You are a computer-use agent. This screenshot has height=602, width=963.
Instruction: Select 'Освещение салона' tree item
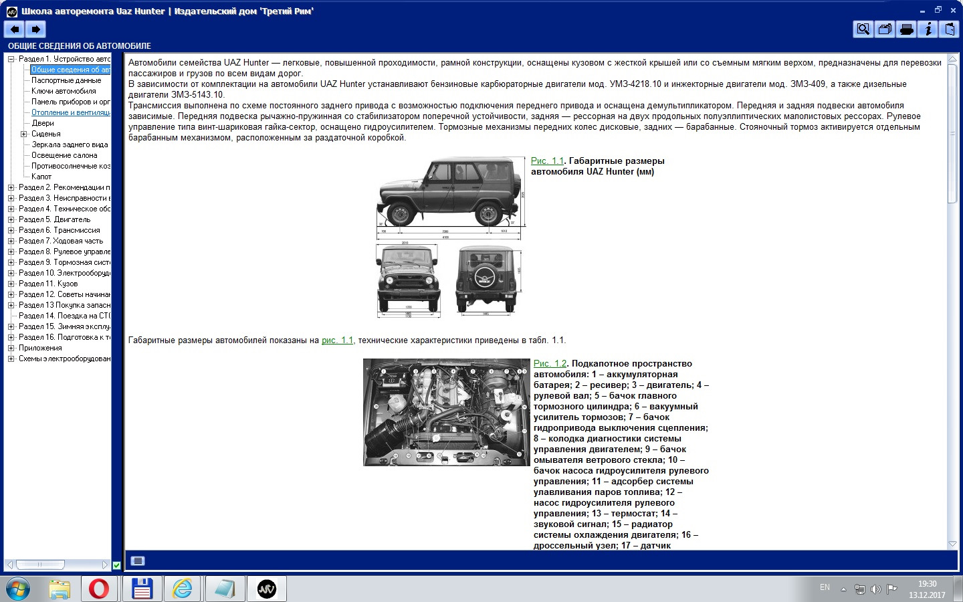(x=64, y=155)
